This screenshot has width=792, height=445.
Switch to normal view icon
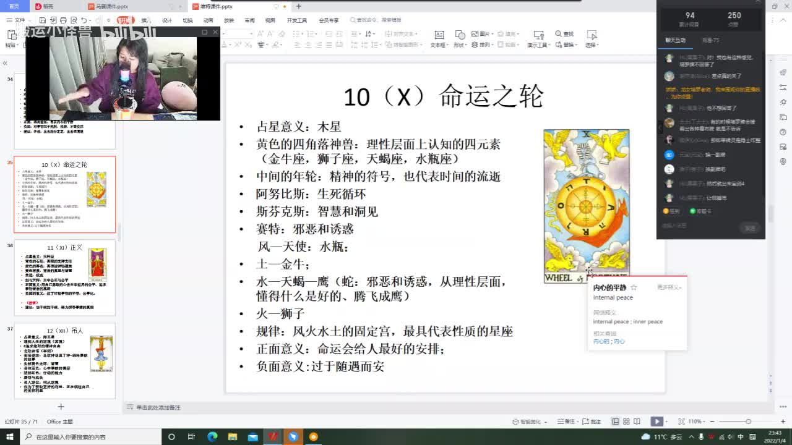pyautogui.click(x=616, y=422)
